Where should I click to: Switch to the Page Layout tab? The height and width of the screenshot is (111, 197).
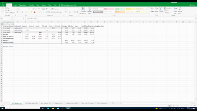pos(22,5)
